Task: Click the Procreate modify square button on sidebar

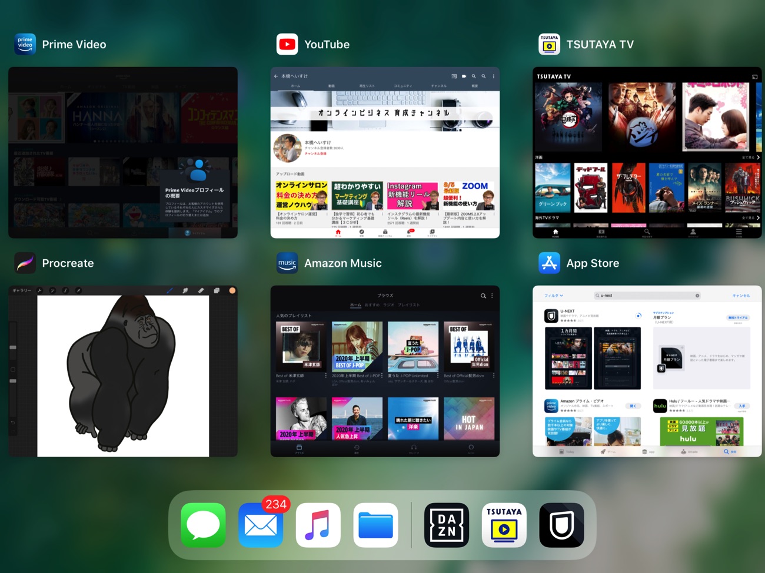Action: (13, 369)
